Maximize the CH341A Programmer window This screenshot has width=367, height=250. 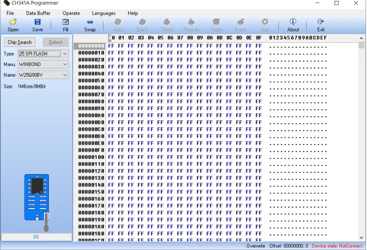(336, 3)
